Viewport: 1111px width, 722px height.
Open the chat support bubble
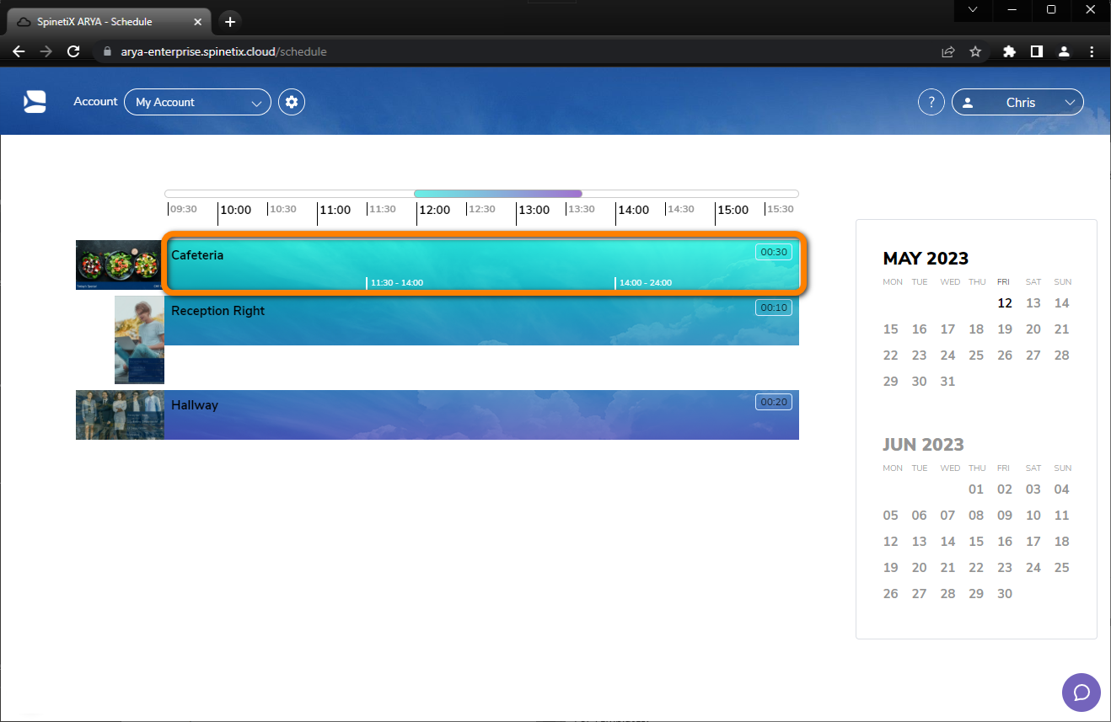click(1081, 692)
